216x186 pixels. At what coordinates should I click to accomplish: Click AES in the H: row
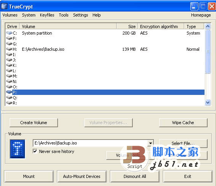point(144,49)
